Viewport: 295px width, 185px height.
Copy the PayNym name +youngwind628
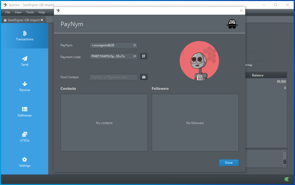tap(135, 45)
